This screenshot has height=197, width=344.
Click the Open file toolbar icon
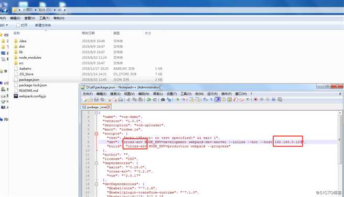tap(90, 100)
